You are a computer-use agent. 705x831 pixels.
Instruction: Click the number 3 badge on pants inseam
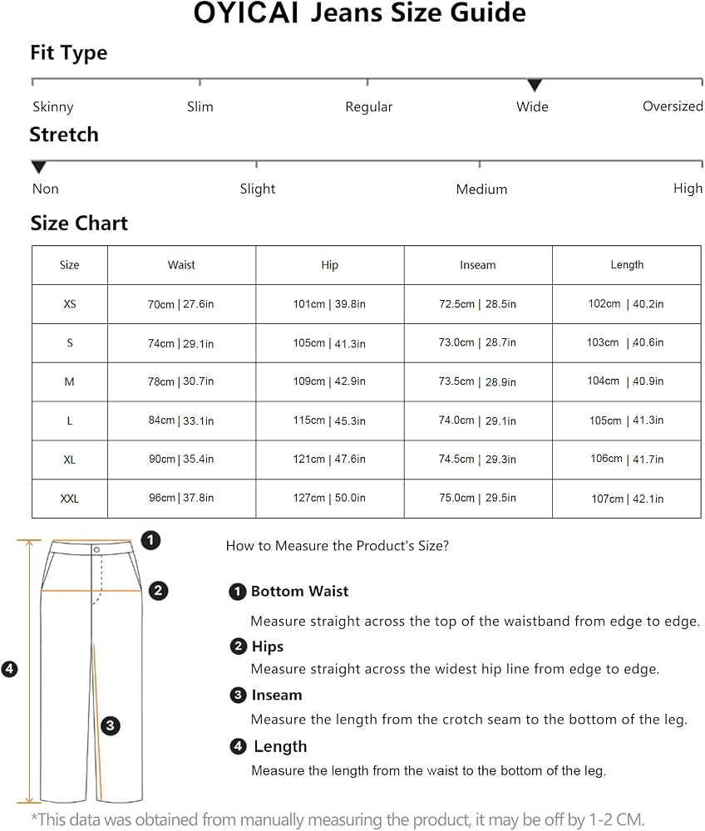click(111, 725)
